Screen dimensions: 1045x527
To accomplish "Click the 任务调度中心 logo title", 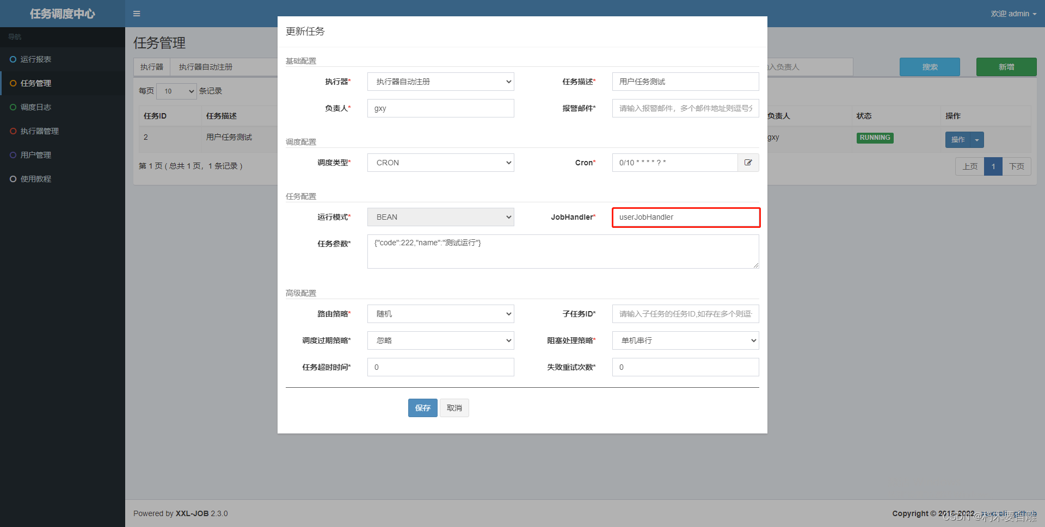I will tap(63, 14).
